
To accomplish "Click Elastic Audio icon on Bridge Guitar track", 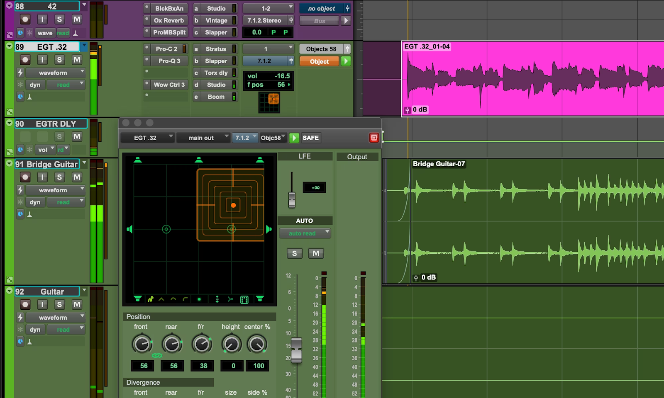I will pyautogui.click(x=20, y=190).
